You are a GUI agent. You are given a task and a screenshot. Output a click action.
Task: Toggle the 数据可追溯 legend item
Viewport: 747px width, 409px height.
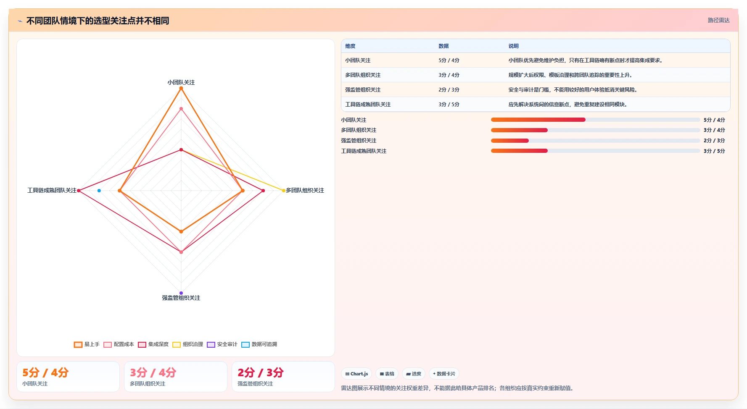pos(259,344)
